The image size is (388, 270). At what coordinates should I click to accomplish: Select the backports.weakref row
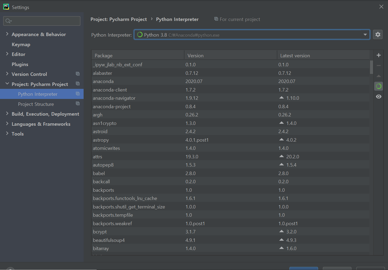coord(230,223)
